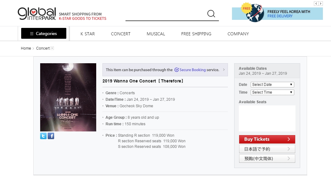Screen dimensions: 331x177
Task: Click the K-STAR GOODS TO TICKETS slogan
Action: click(x=83, y=19)
